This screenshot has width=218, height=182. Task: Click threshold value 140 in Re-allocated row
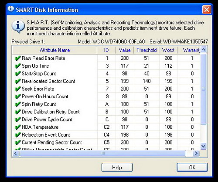(146, 81)
